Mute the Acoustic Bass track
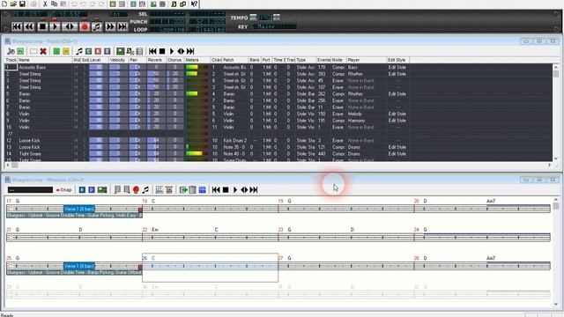564x317 pixels. (x=76, y=67)
